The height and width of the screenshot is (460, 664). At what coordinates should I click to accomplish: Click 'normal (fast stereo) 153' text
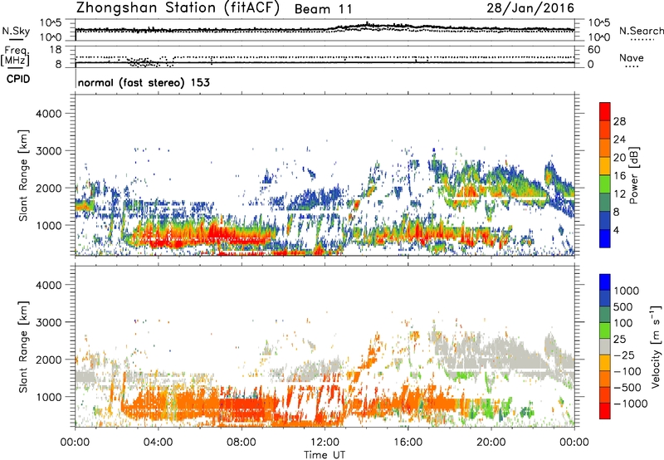[x=144, y=82]
